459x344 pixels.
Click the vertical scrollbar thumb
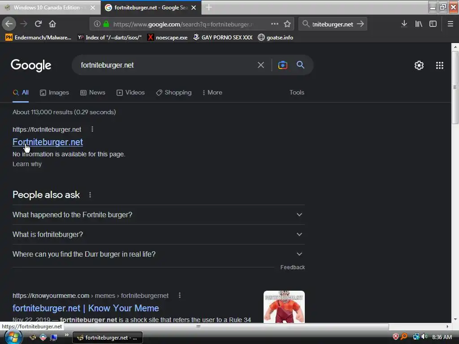pos(455,87)
